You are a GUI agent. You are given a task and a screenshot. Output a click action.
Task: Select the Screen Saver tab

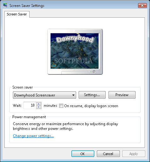click(17, 14)
